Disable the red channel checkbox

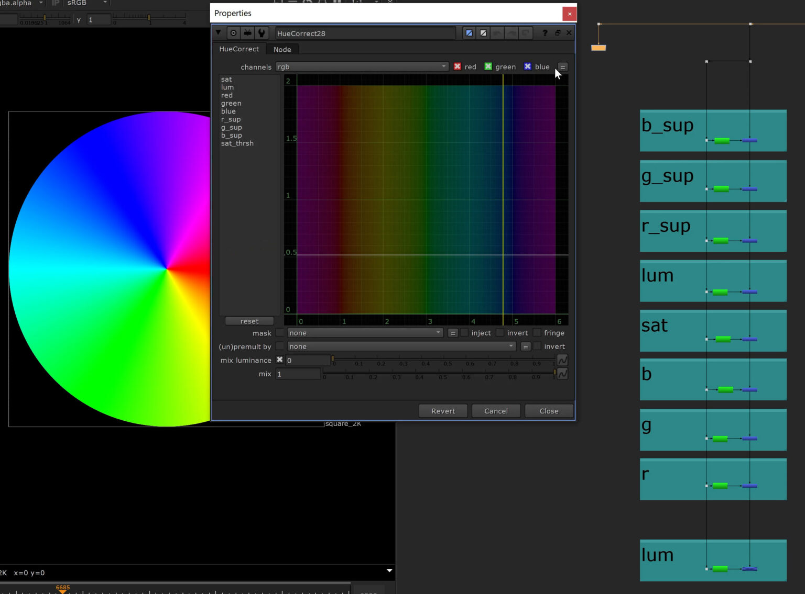click(458, 66)
